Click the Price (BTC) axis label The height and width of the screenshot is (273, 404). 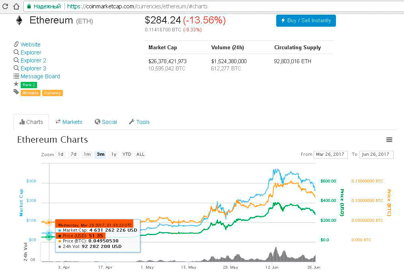click(x=389, y=202)
